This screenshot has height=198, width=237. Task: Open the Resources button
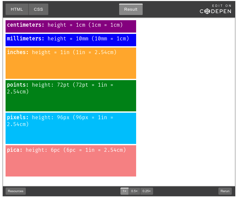pyautogui.click(x=16, y=191)
